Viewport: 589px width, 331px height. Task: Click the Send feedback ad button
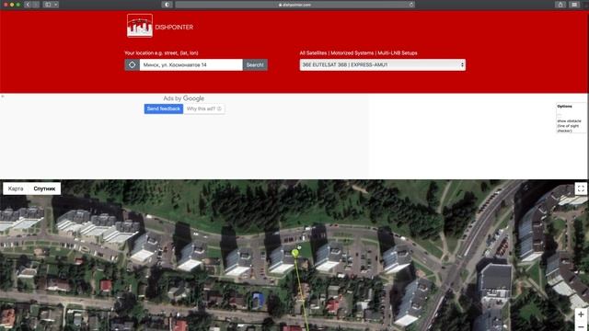164,108
